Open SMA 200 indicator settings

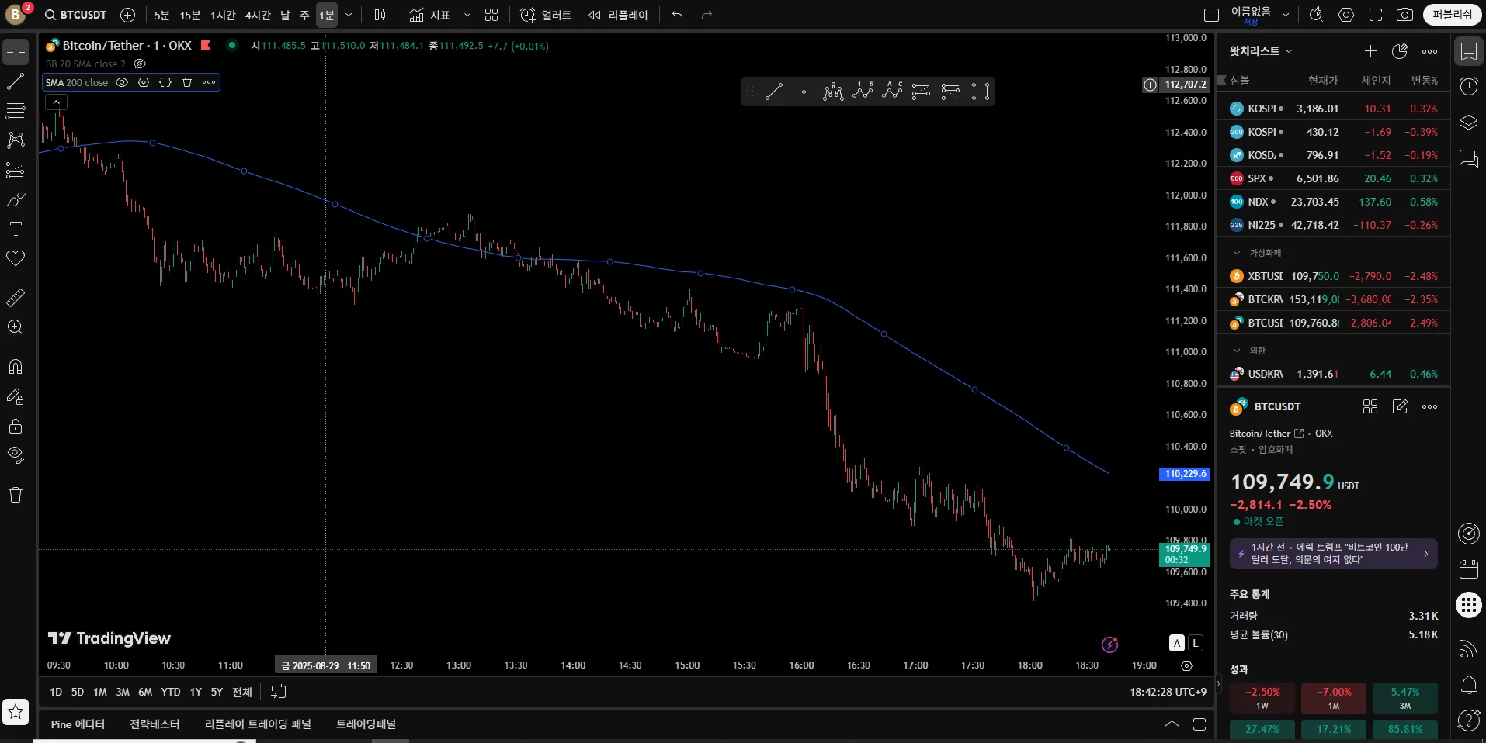click(x=144, y=82)
